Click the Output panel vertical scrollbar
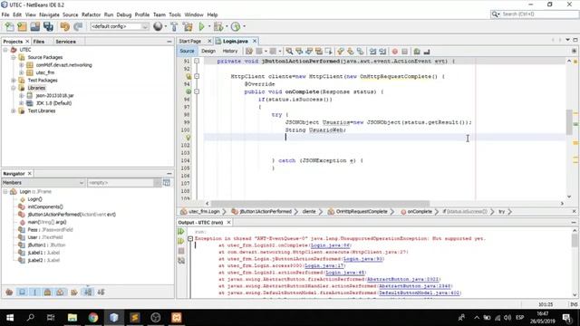This screenshot has width=580, height=326. [x=575, y=263]
